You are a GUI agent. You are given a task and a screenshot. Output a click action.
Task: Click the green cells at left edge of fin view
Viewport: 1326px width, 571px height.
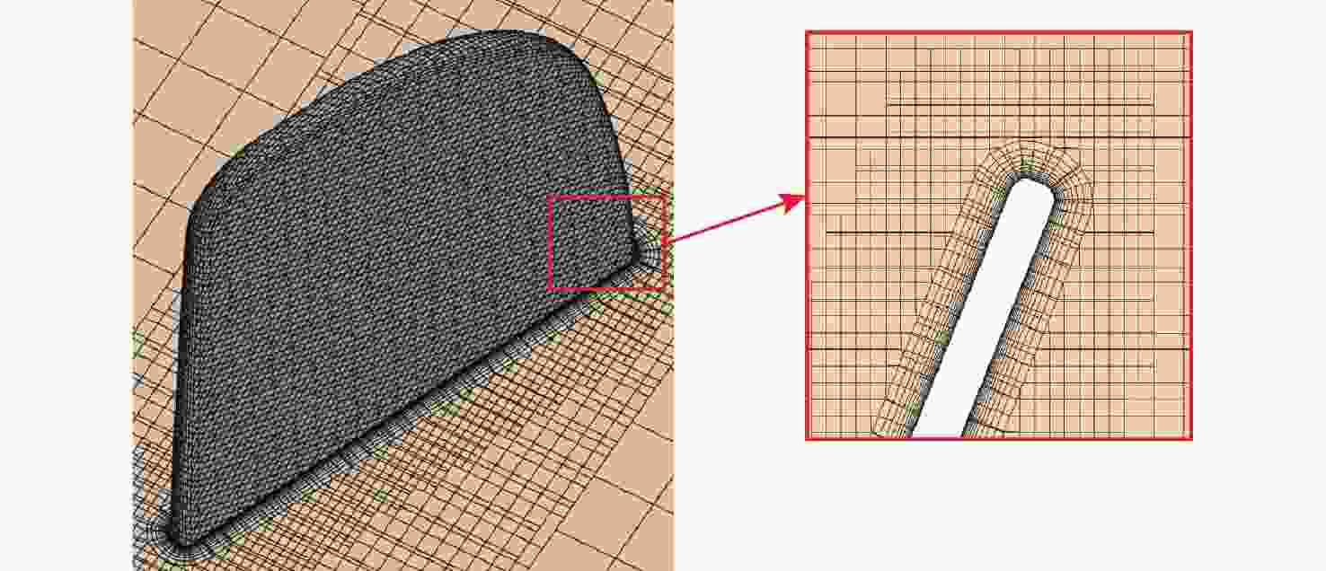[137, 346]
